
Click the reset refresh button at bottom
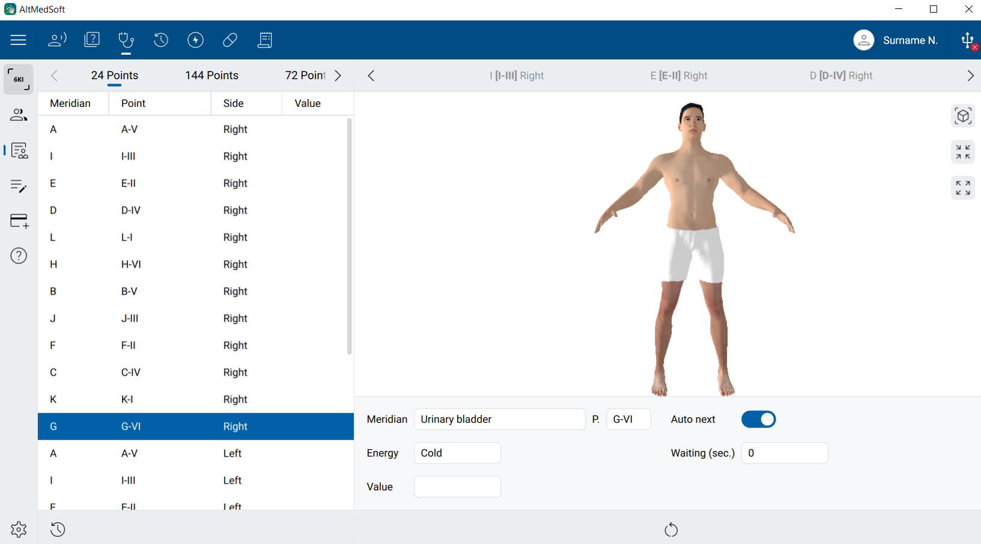671,530
